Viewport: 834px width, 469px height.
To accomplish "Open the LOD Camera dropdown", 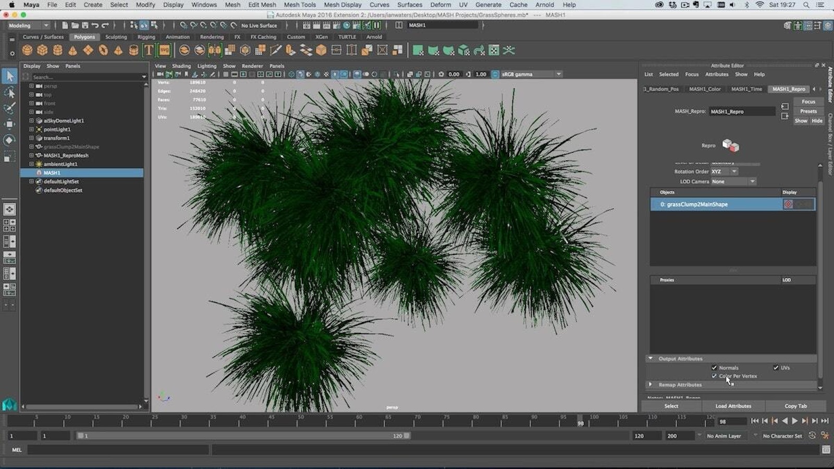I will click(x=733, y=181).
